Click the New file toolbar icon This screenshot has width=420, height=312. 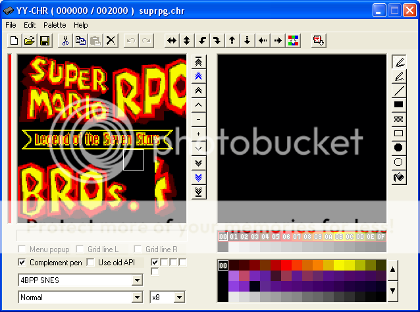tap(14, 41)
